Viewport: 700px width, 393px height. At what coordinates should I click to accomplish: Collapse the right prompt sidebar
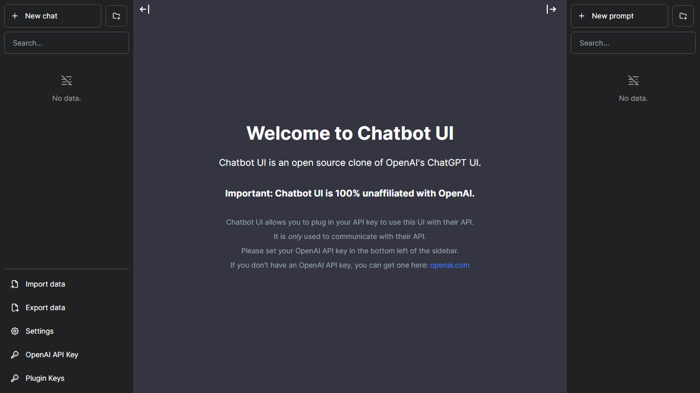click(x=551, y=9)
